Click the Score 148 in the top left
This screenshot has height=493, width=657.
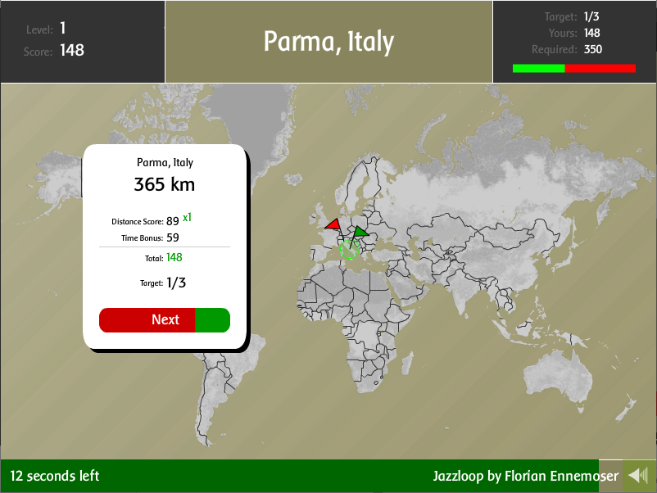(53, 51)
